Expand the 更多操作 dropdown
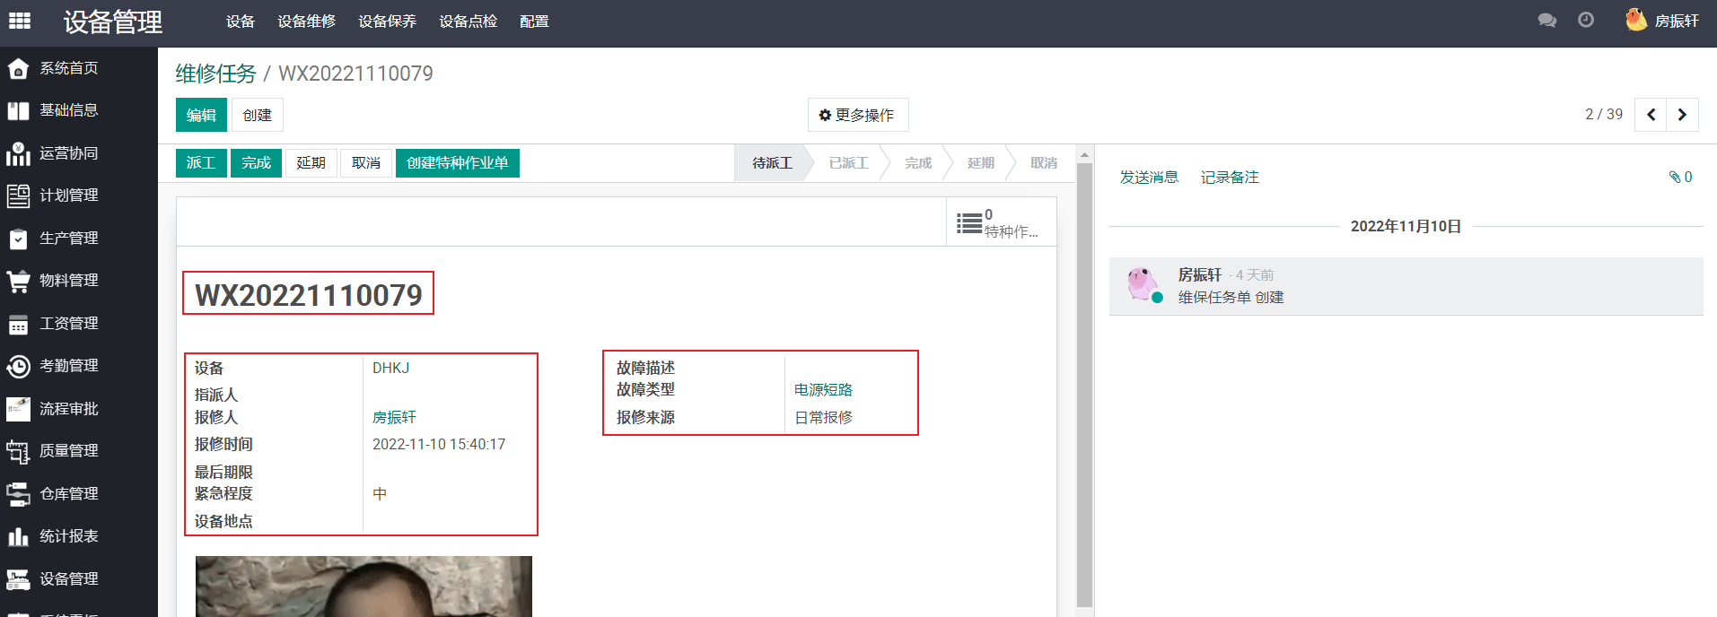 (x=857, y=116)
